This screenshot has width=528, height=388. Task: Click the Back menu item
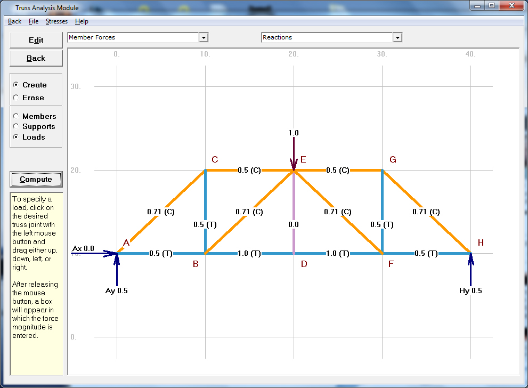[x=14, y=21]
